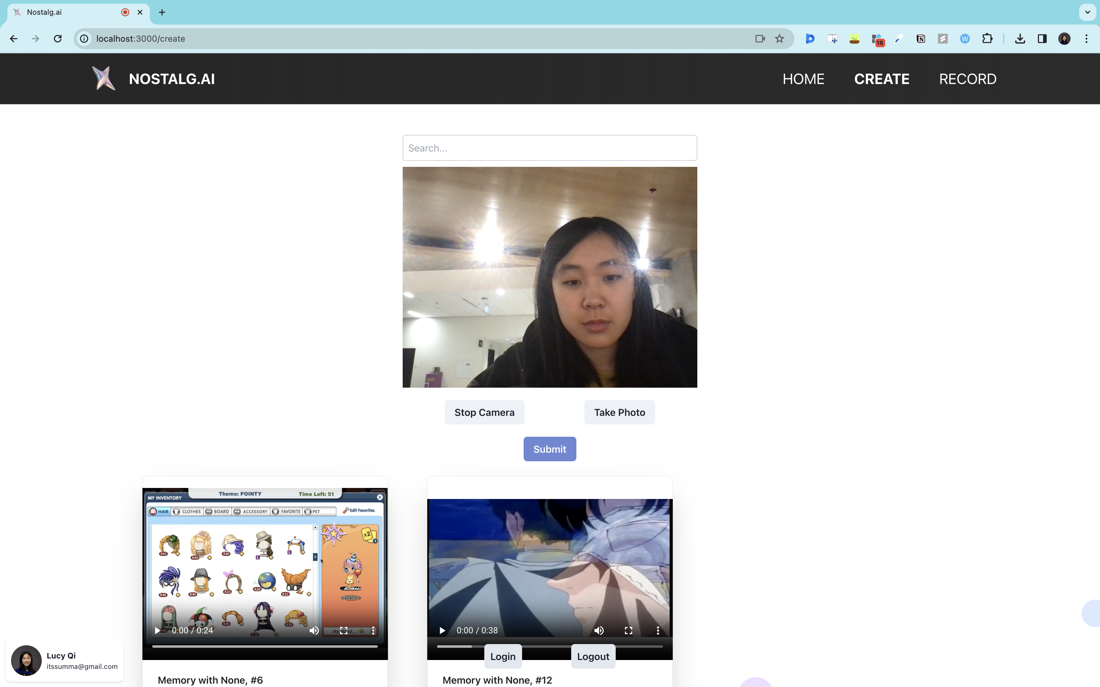This screenshot has width=1100, height=687.
Task: Open fullscreen on the 0:38 video
Action: [x=628, y=630]
